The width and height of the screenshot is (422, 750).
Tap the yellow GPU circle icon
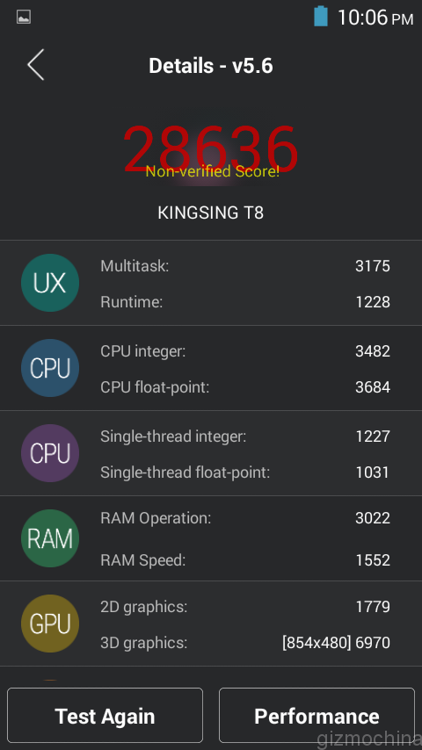point(50,624)
